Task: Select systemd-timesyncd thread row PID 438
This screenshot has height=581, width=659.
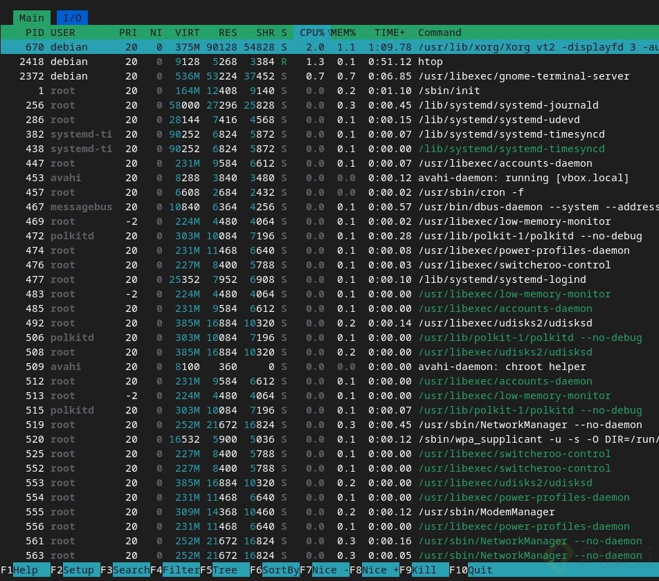Action: click(329, 149)
